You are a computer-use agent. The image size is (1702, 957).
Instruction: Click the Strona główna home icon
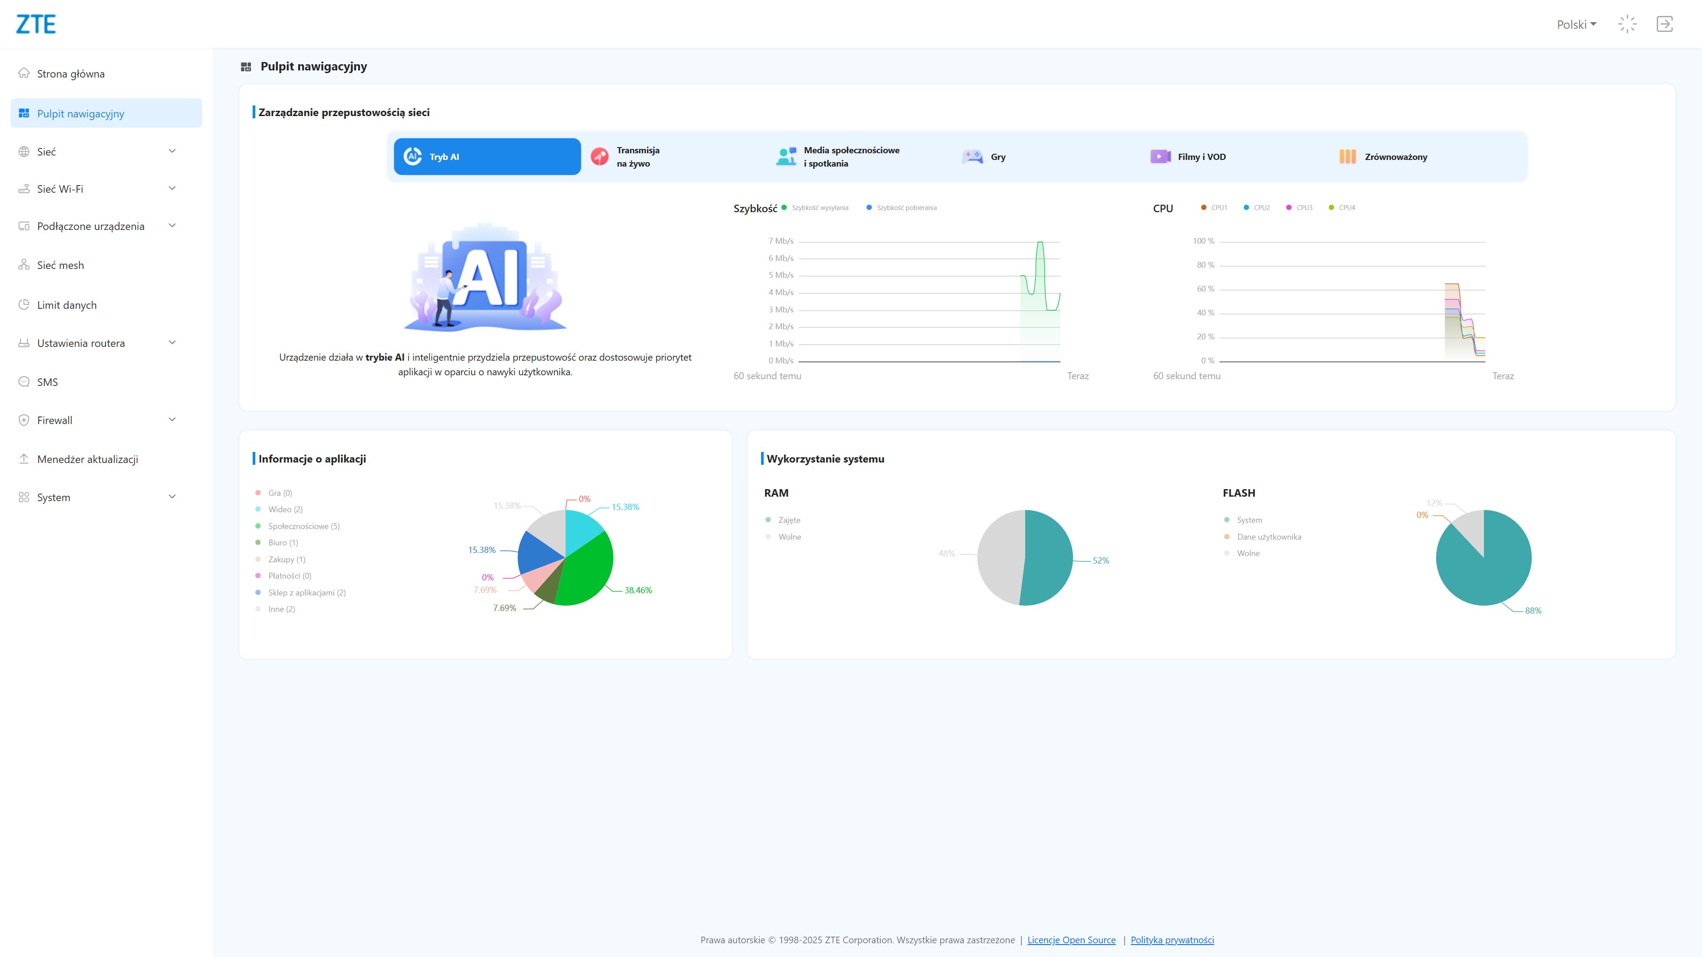click(x=24, y=73)
